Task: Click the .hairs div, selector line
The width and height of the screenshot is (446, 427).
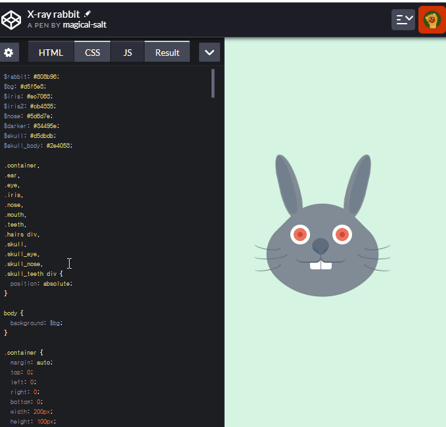Action: tap(22, 235)
